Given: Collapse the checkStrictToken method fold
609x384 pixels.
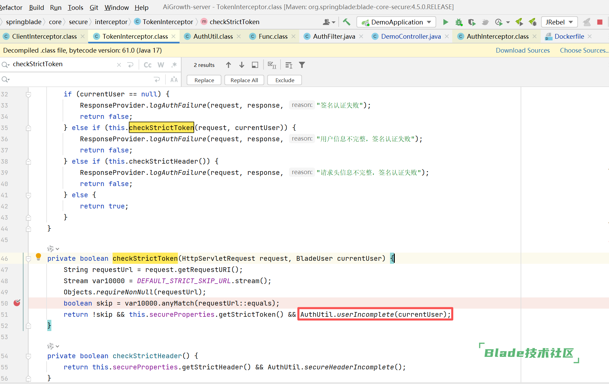Looking at the screenshot, I should (x=29, y=258).
